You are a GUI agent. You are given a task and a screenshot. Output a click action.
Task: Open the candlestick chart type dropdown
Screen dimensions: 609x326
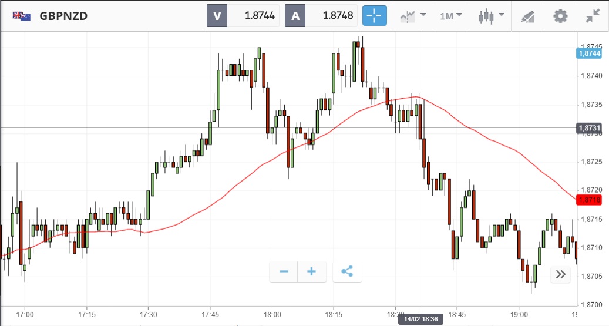pyautogui.click(x=490, y=16)
